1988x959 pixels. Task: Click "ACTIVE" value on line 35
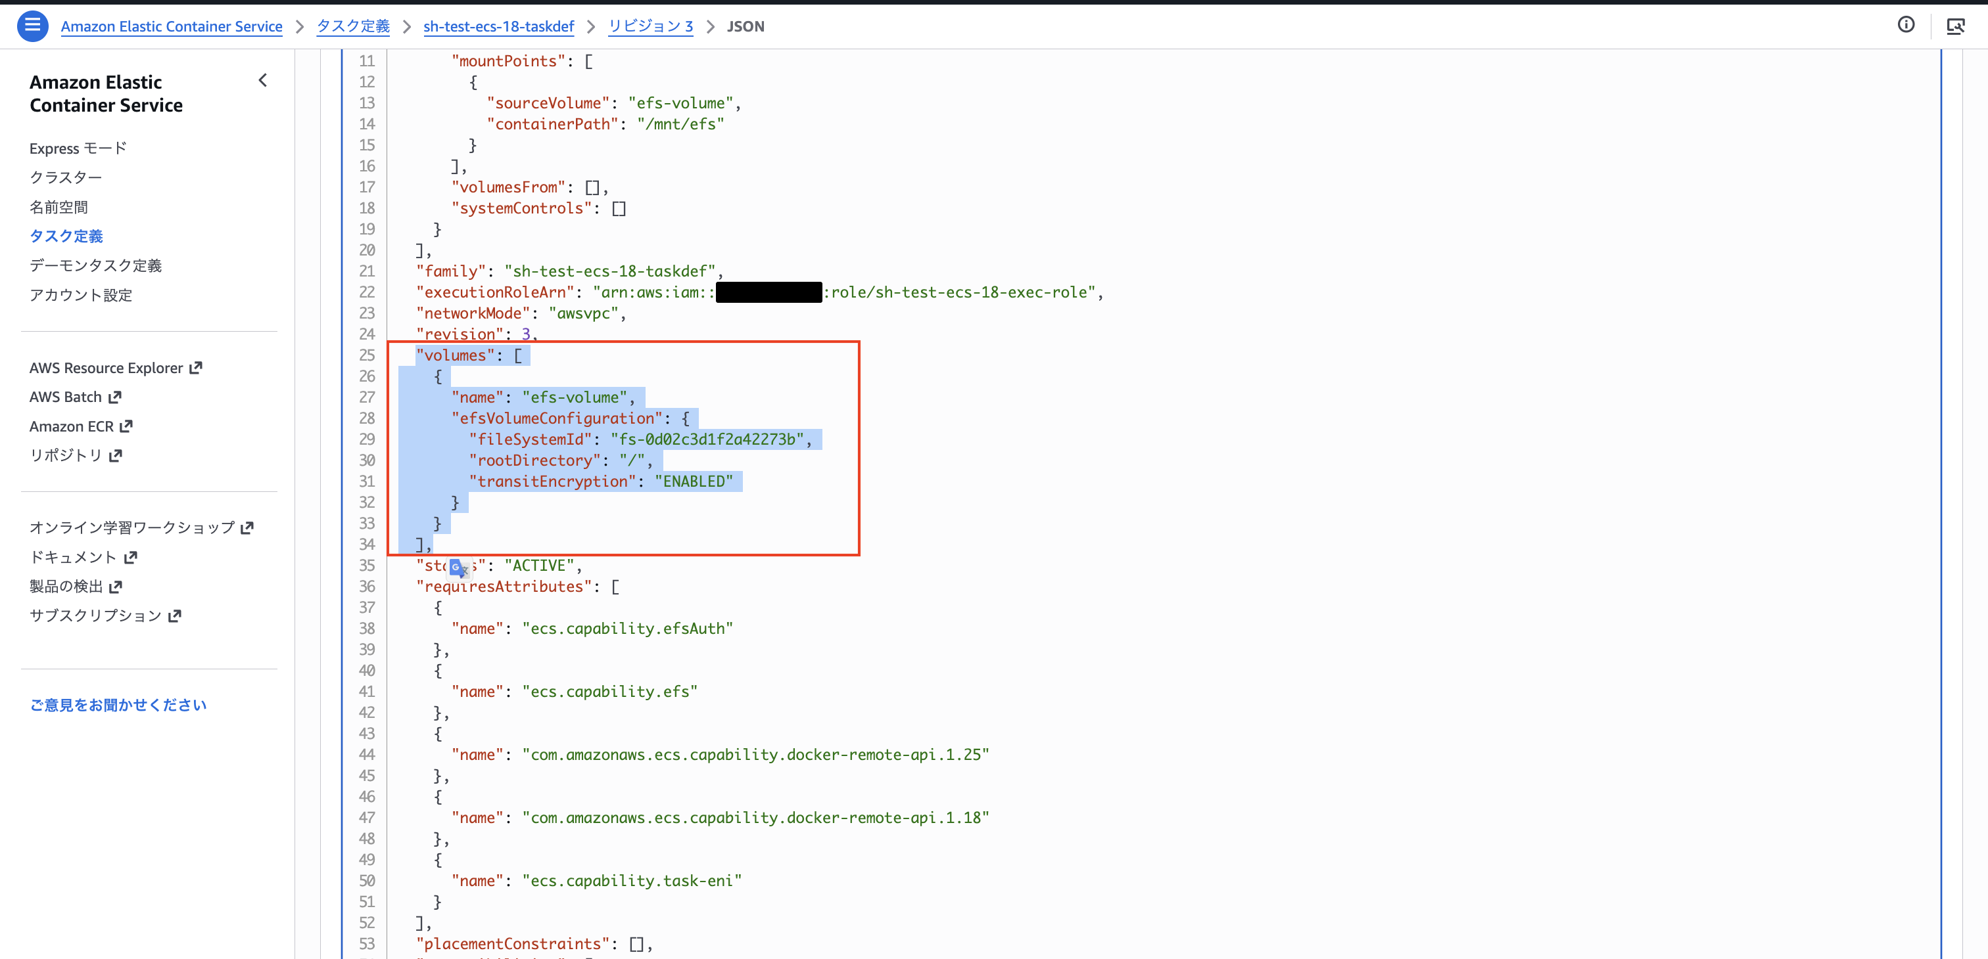pyautogui.click(x=540, y=565)
